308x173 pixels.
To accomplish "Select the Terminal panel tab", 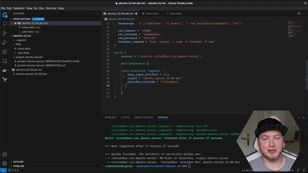I will tap(163, 117).
